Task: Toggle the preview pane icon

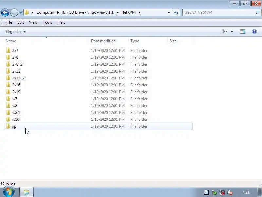Action: tap(243, 32)
